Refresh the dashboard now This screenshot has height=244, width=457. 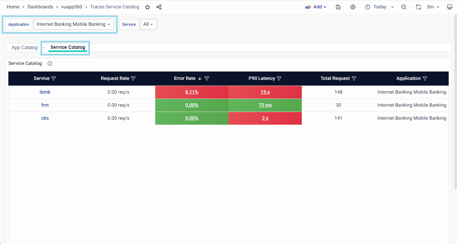[x=418, y=7]
